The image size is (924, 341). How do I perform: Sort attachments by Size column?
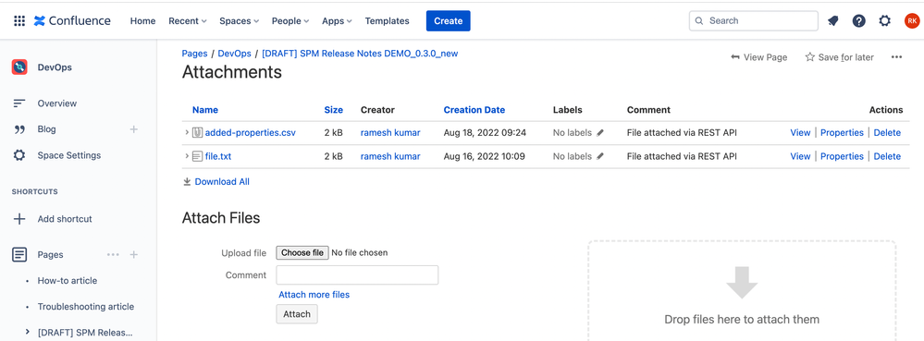point(334,110)
